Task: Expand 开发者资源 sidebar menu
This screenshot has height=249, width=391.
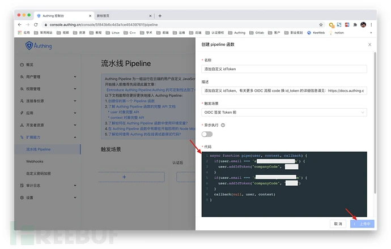Action: (x=48, y=125)
